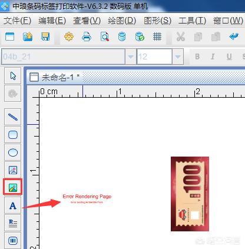
Task: Click the open file folder icon
Action: coord(28,36)
